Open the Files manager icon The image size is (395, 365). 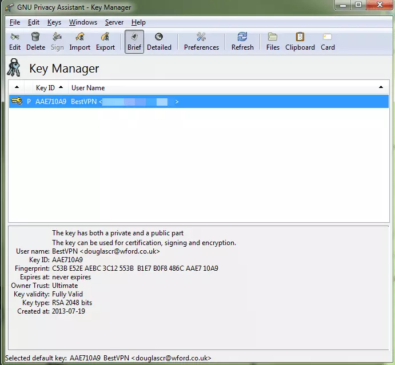click(273, 41)
